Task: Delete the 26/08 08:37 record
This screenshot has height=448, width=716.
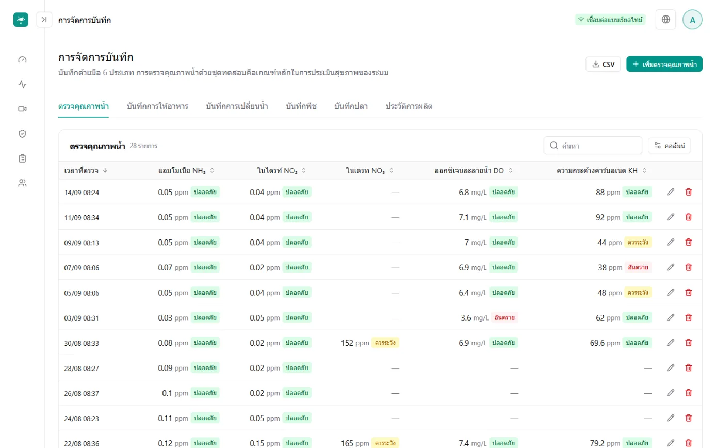Action: [x=688, y=393]
